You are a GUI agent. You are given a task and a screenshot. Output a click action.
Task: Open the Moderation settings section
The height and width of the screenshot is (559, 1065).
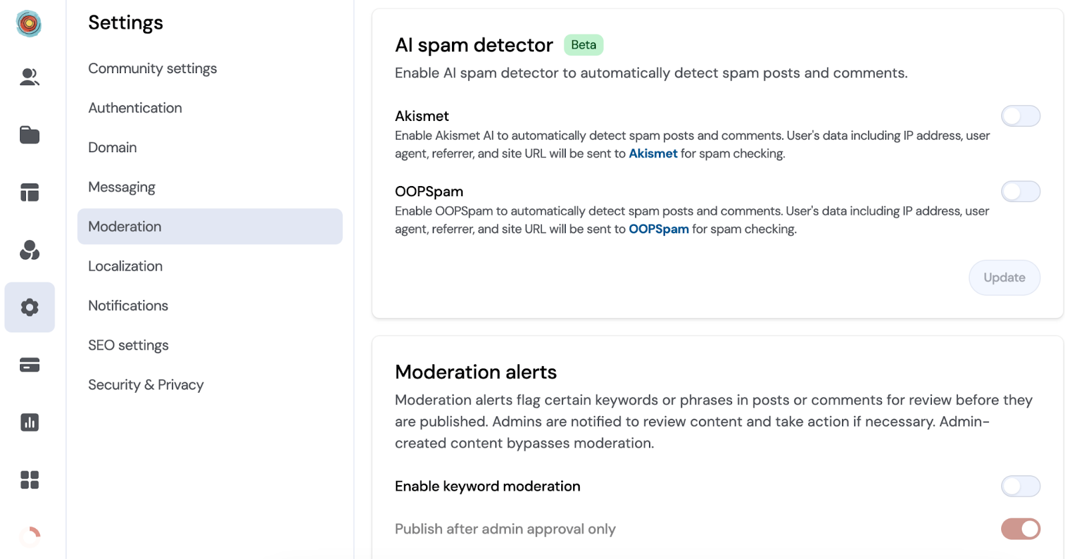[124, 226]
